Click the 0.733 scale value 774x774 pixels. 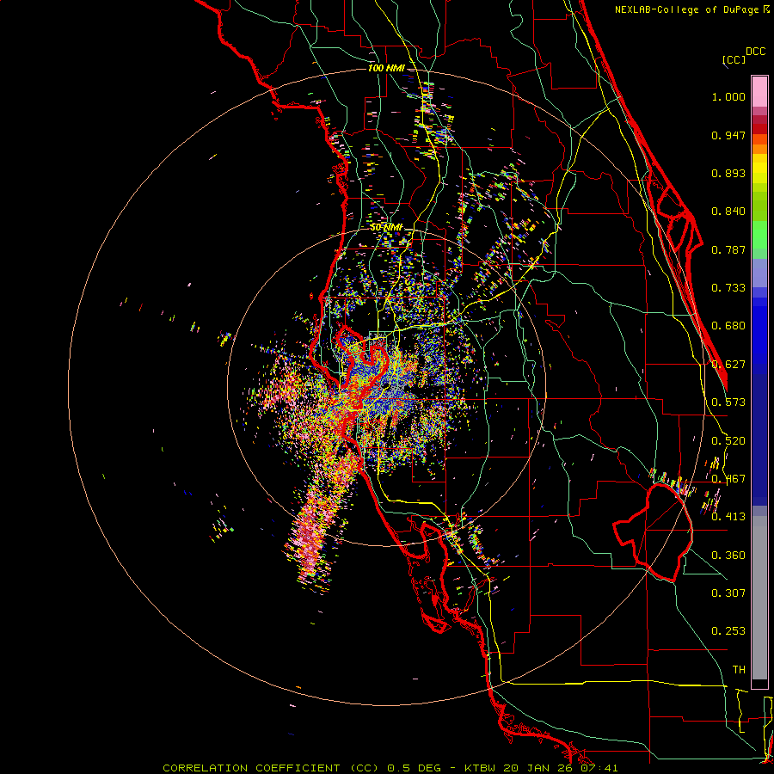(728, 288)
